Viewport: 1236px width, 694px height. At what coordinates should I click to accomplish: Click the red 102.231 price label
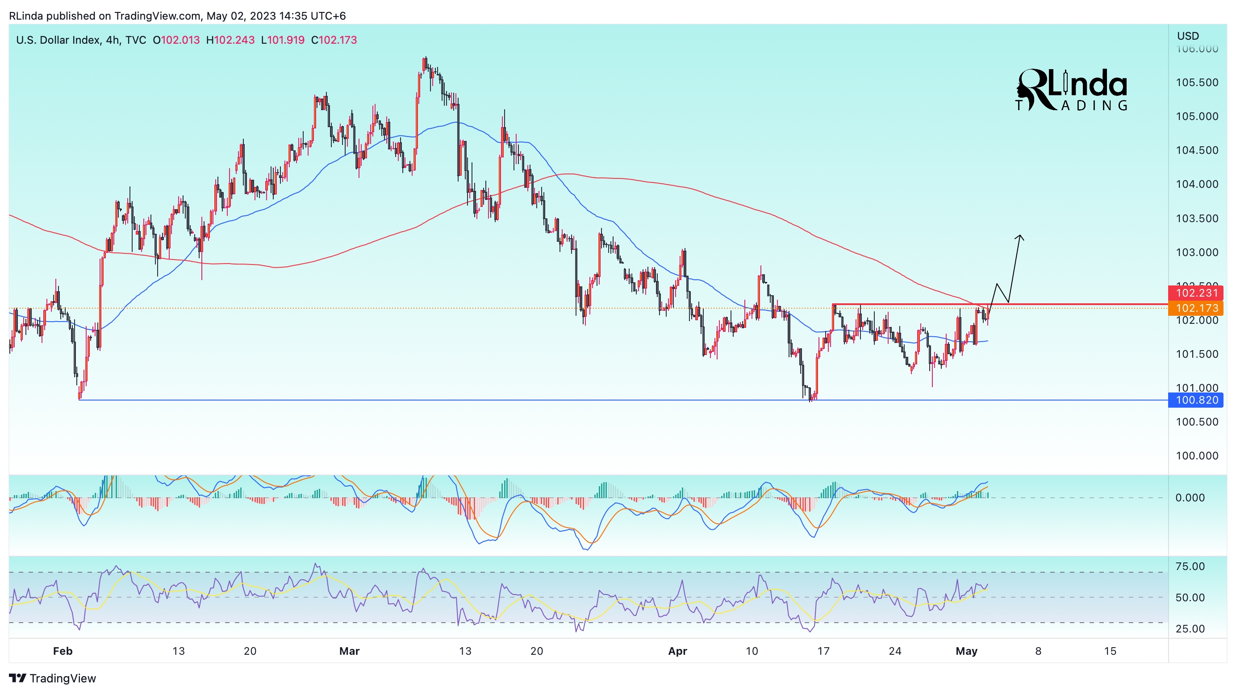(1197, 293)
